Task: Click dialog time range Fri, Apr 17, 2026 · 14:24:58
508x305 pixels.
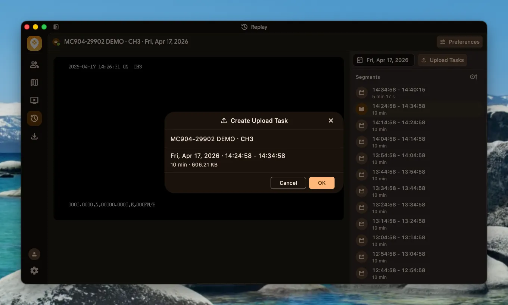Action: click(228, 156)
